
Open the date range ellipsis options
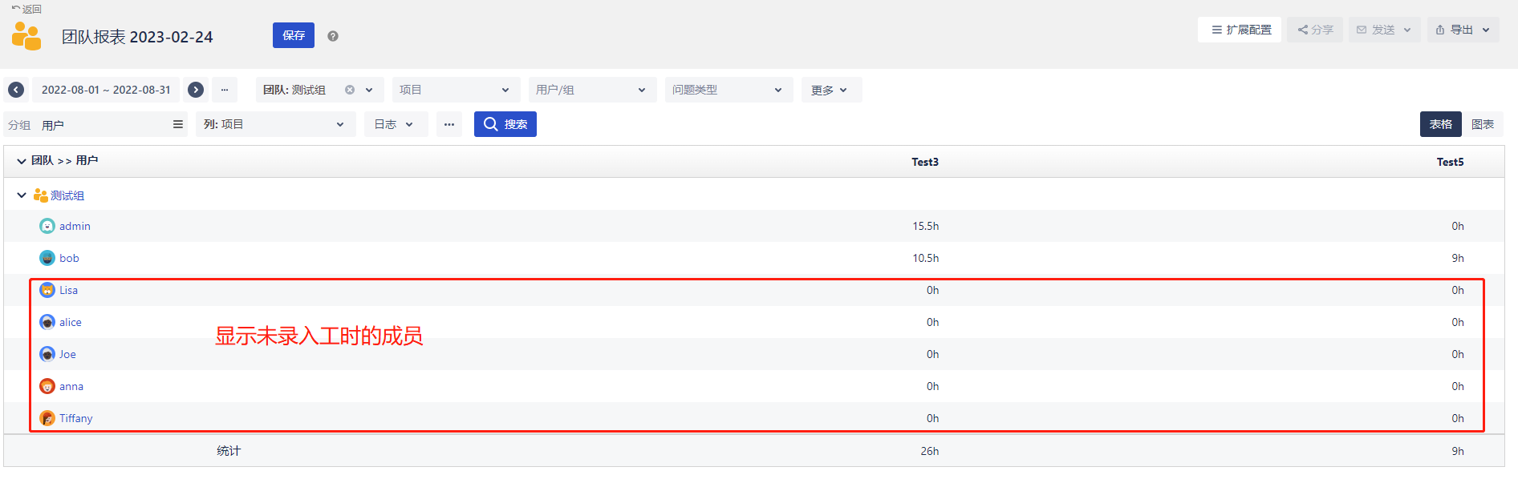225,90
